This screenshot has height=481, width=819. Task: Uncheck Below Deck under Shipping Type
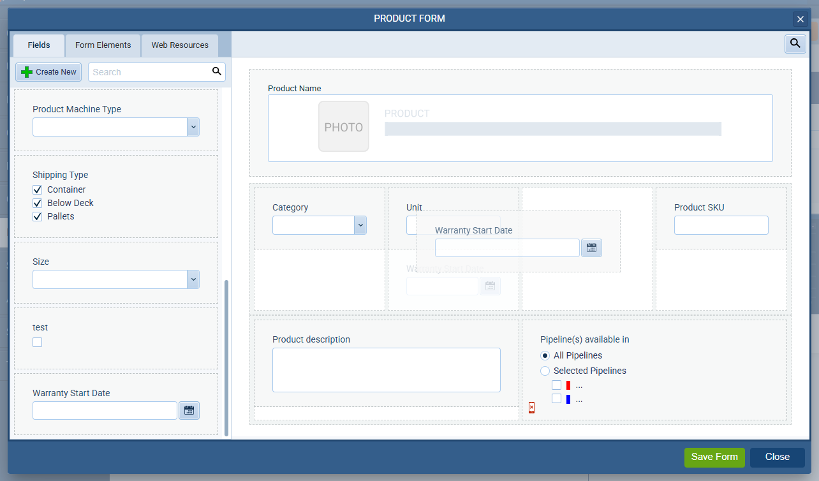coord(37,203)
